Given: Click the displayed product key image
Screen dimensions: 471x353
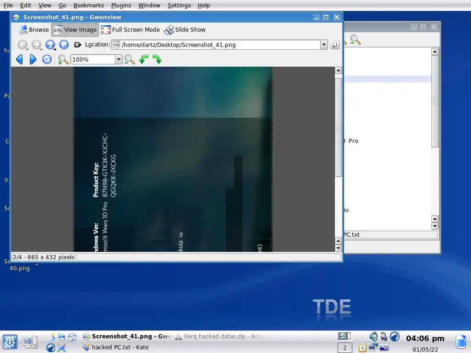Looking at the screenshot, I should point(173,159).
